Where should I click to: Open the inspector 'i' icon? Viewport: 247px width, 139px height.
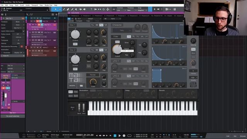pos(6,15)
